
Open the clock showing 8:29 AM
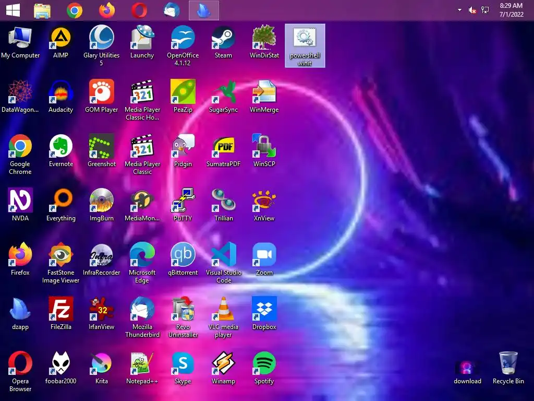[511, 10]
